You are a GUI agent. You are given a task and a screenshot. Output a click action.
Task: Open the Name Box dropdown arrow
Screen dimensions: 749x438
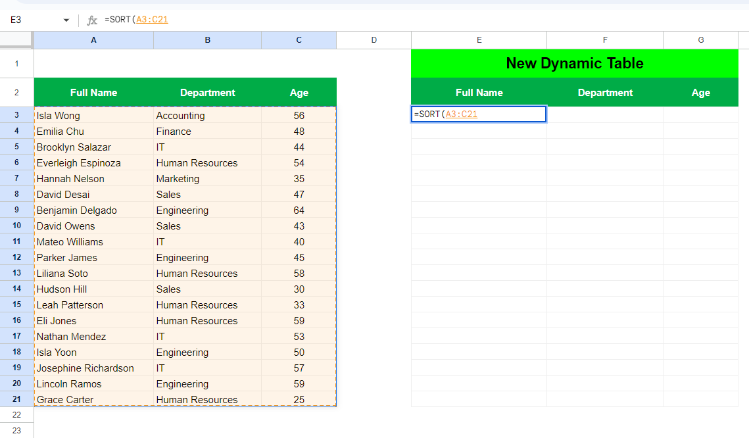66,20
